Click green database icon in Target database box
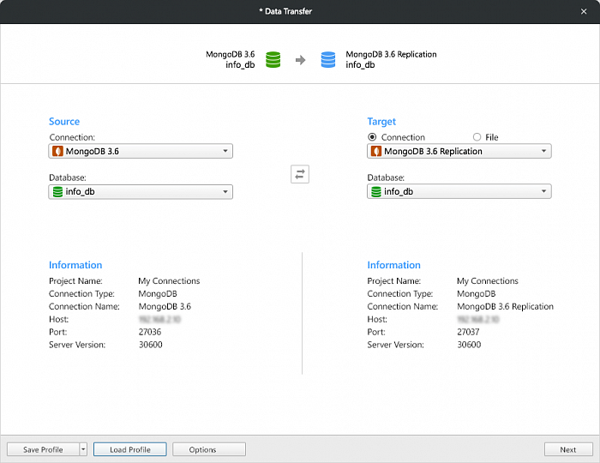Screen dimensions: 600x463 376,192
